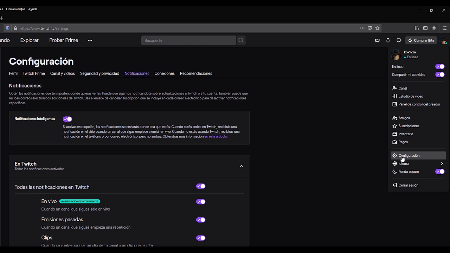Open the Herramientas menu

15,9
